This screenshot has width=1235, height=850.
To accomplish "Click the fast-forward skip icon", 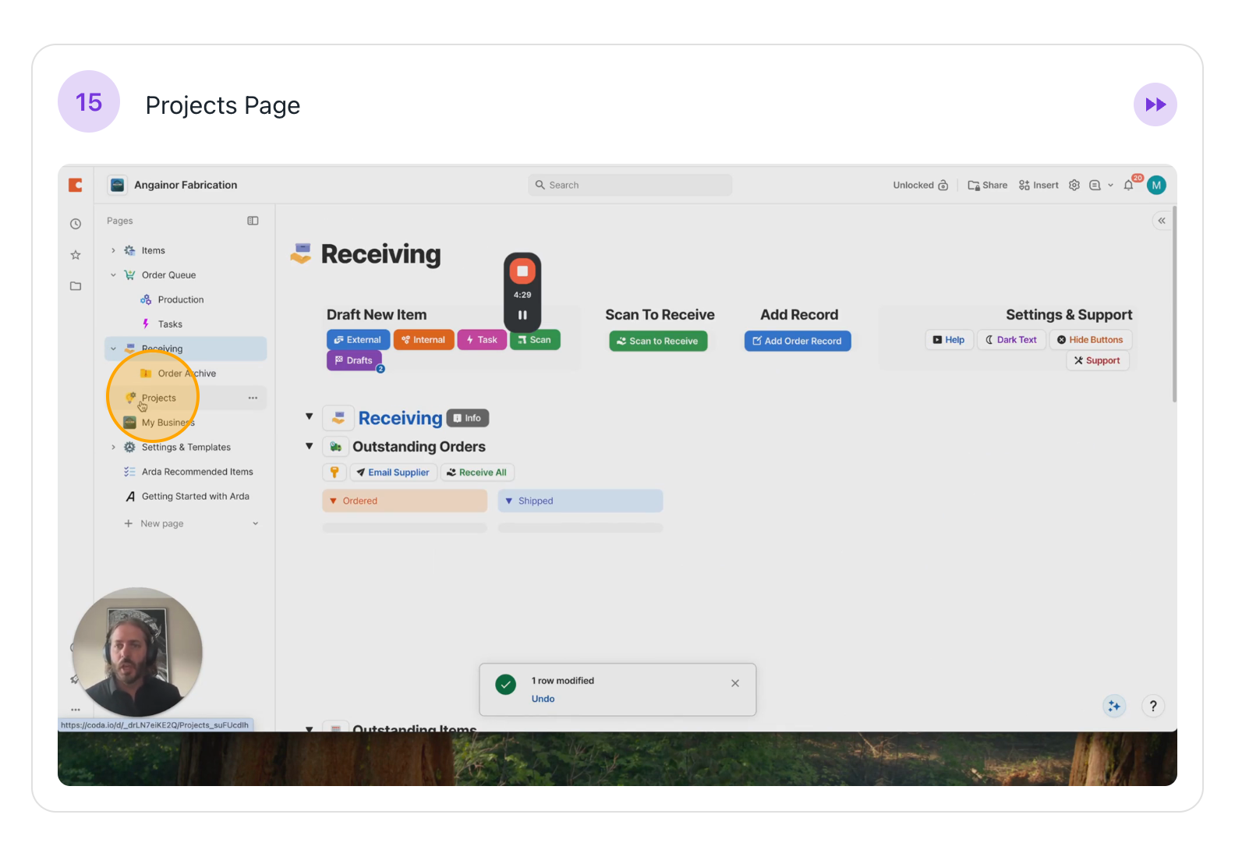I will point(1155,104).
